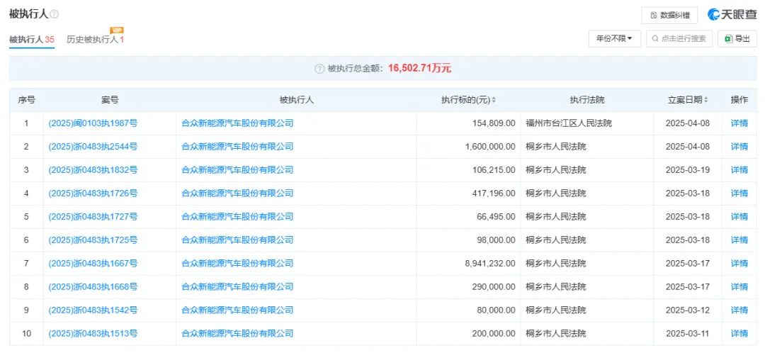Click the 案号 column header
Screen dimensions: 765x353
tap(110, 100)
